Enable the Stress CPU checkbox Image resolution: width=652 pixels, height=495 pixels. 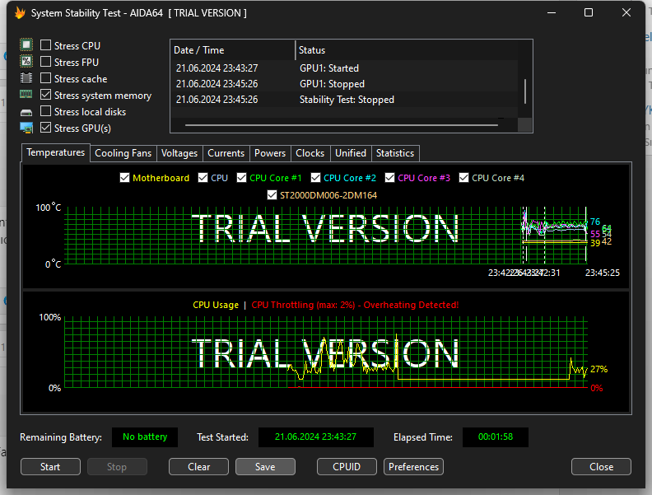coord(46,45)
